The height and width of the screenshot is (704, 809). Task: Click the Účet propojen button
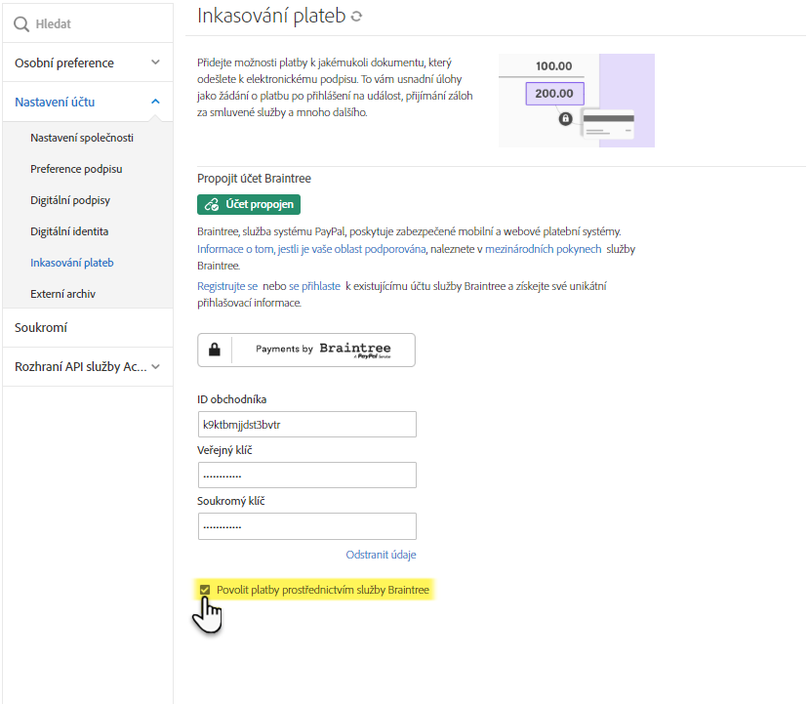coord(248,204)
